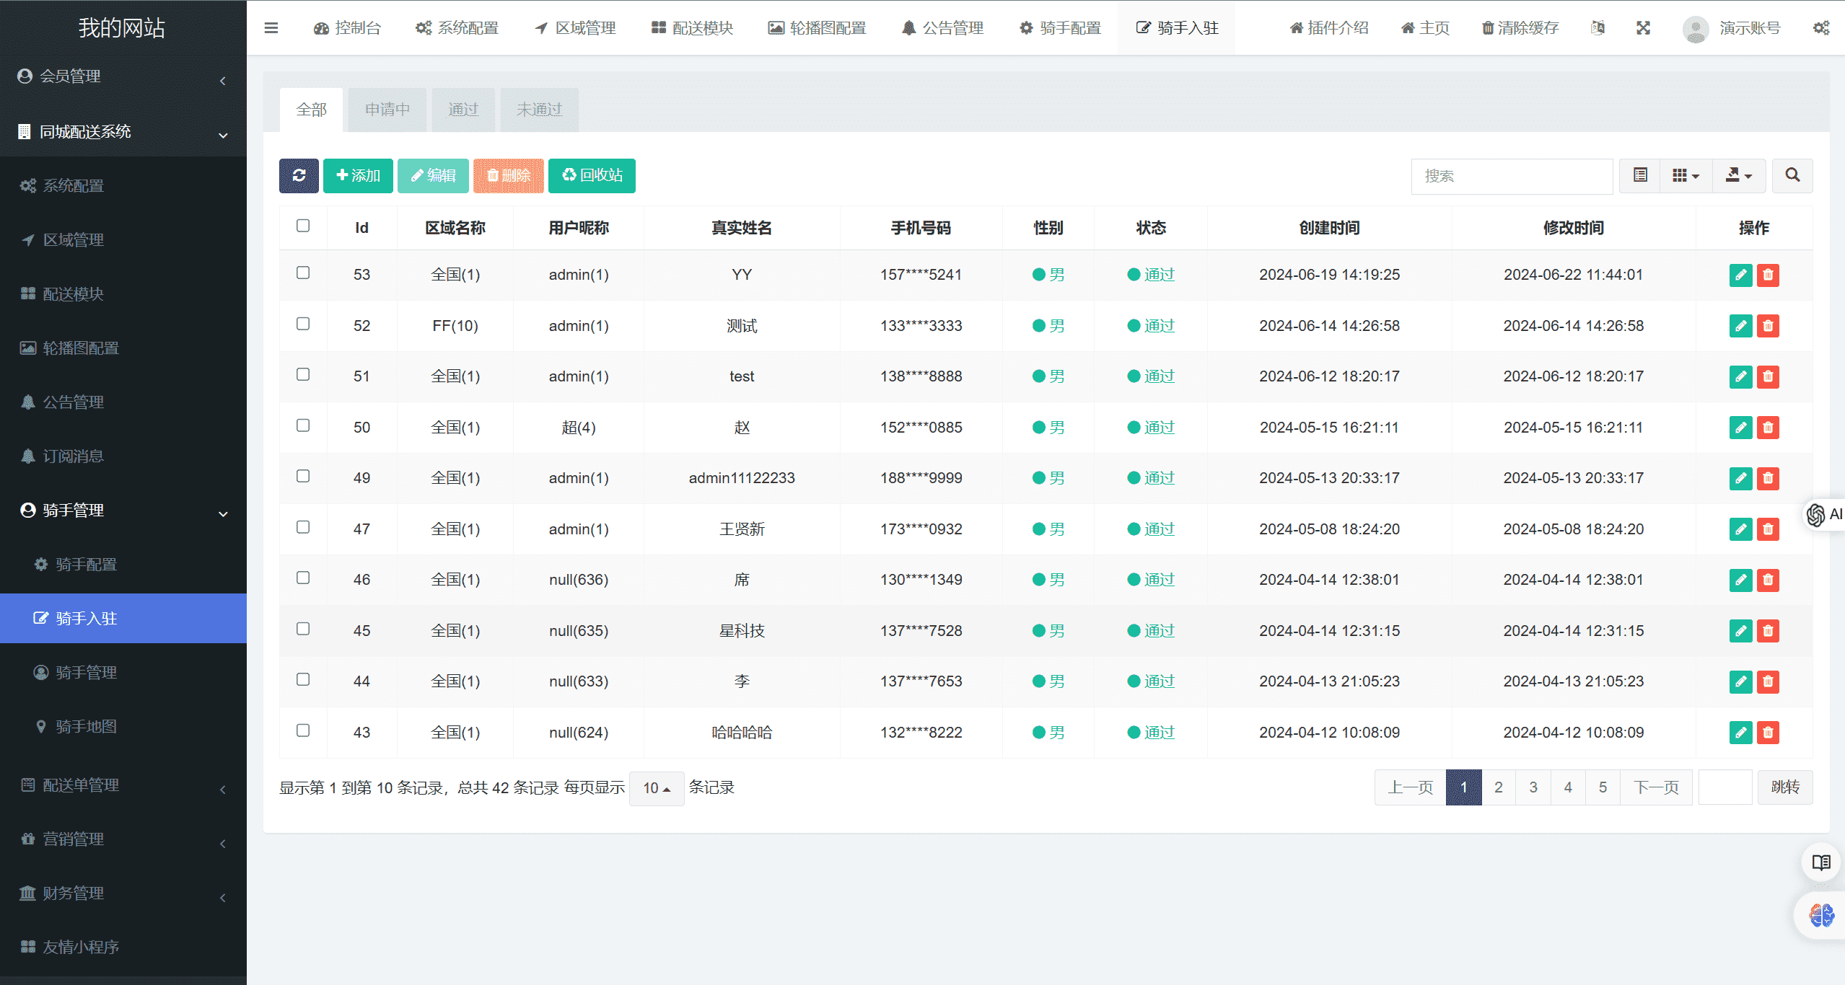Expand 财务管理 in the sidebar
Image resolution: width=1845 pixels, height=985 pixels.
point(123,893)
